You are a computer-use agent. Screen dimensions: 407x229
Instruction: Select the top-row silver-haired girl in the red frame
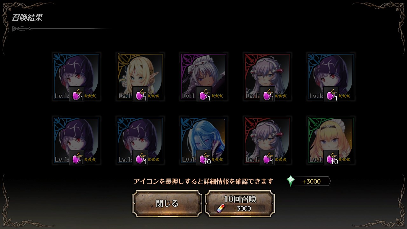tap(267, 77)
